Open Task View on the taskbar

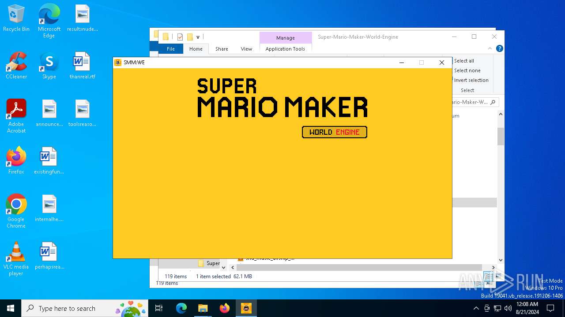159,308
